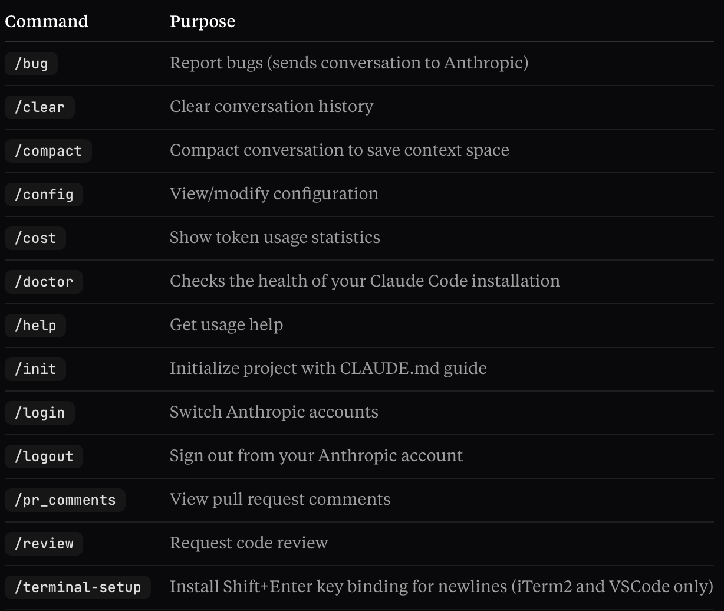Select the /config command chip

pos(44,194)
